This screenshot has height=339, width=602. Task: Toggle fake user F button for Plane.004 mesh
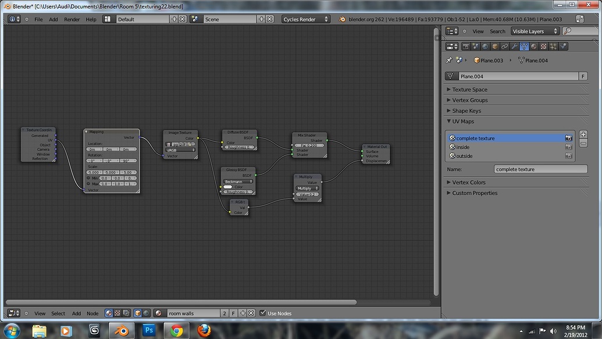(583, 76)
